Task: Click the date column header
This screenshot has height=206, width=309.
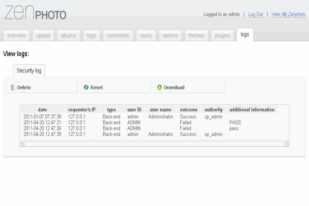Action: coord(42,110)
